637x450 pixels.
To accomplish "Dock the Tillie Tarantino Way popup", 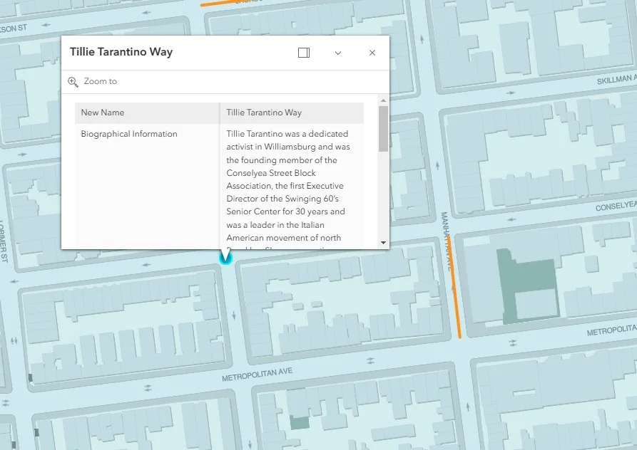I will (x=304, y=53).
